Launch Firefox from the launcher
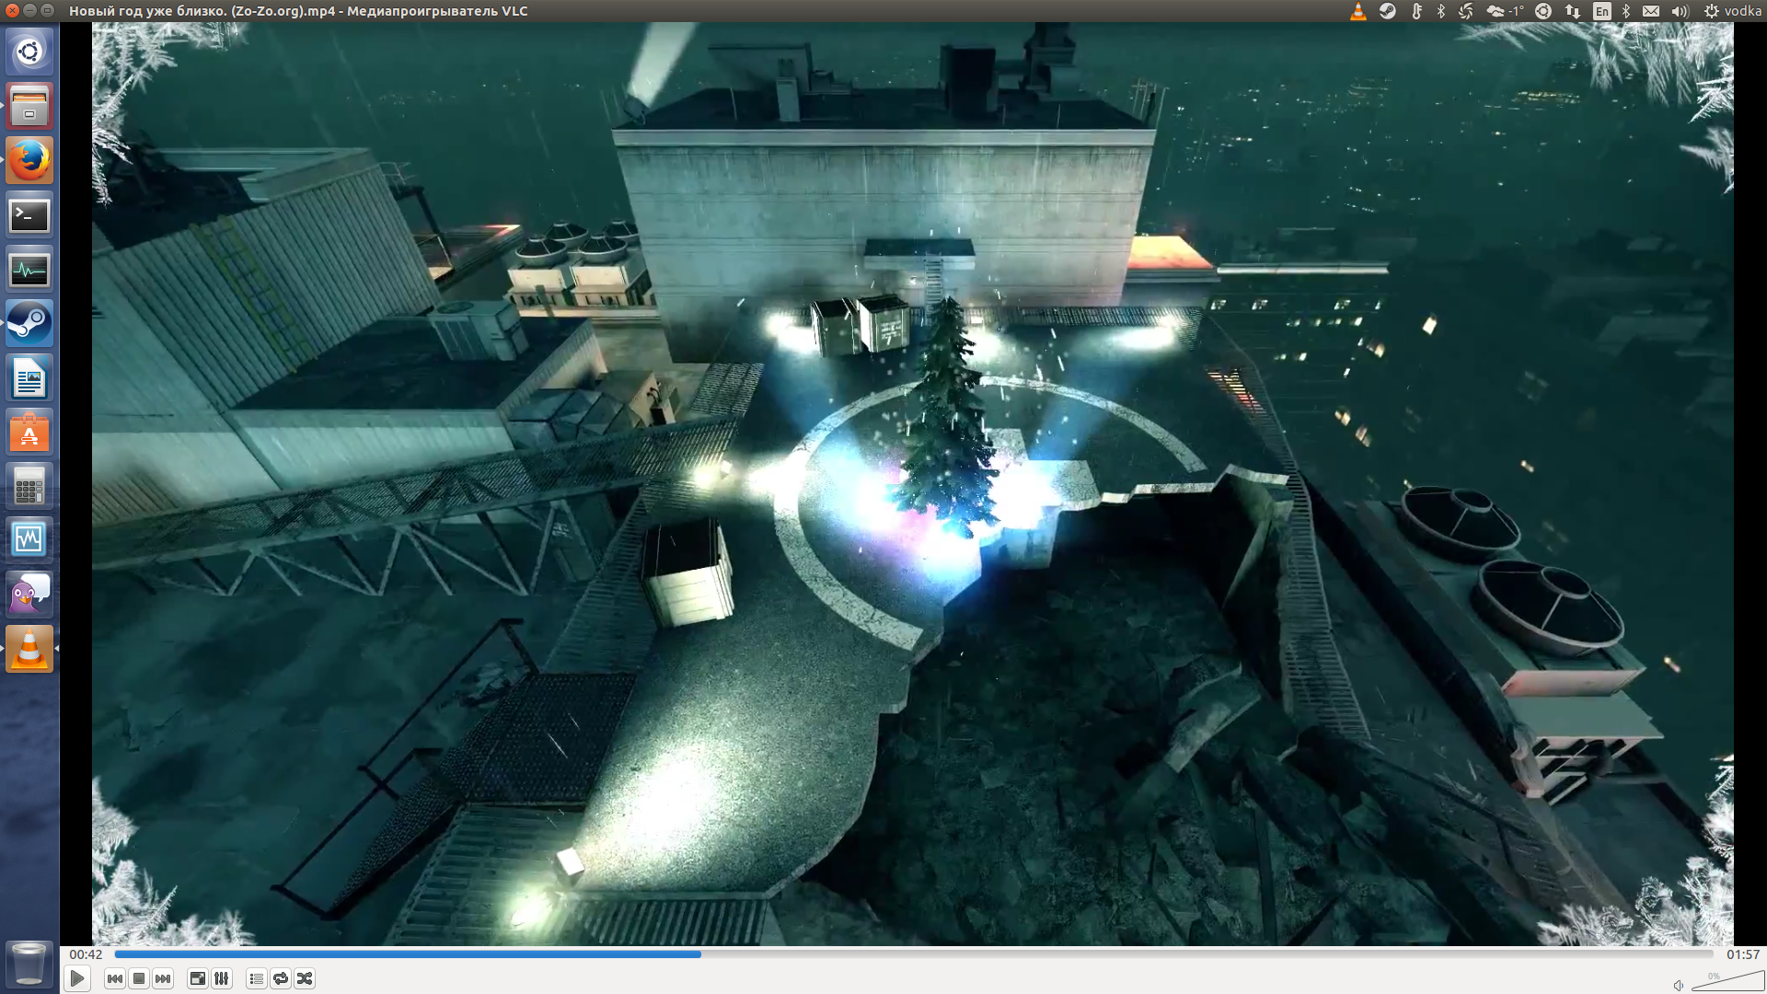1767x994 pixels. point(29,161)
